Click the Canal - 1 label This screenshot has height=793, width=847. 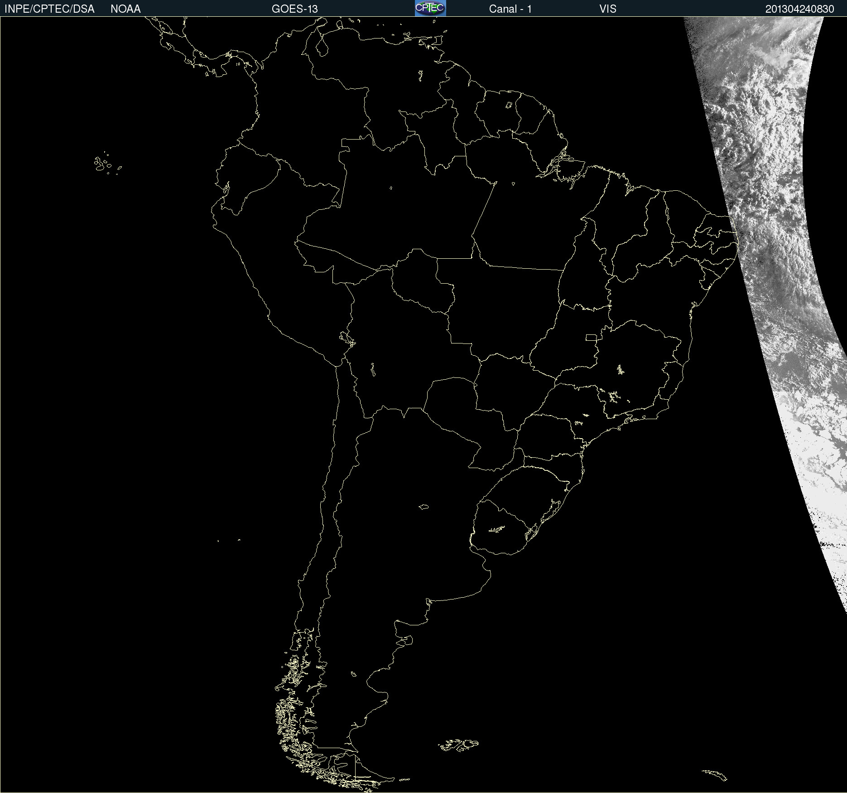[x=510, y=9]
